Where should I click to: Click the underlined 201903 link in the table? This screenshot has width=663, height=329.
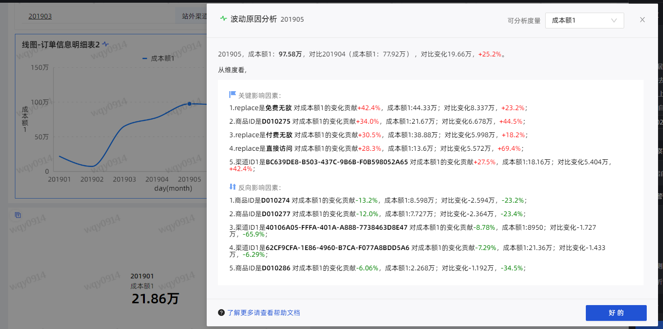pos(40,16)
